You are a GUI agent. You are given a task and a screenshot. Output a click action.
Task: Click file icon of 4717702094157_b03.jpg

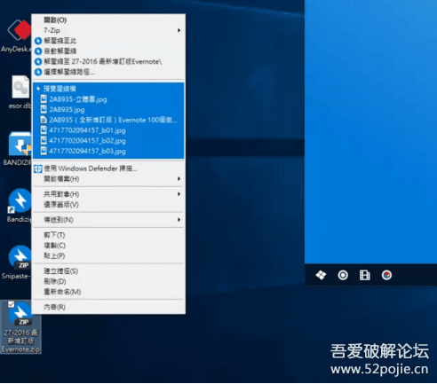pos(44,151)
